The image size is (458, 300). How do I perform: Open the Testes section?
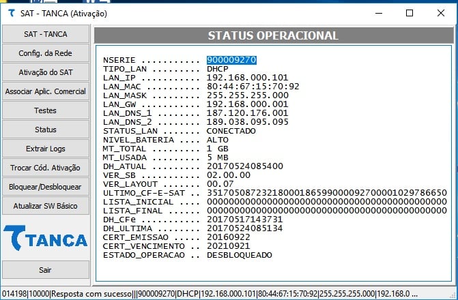point(46,110)
